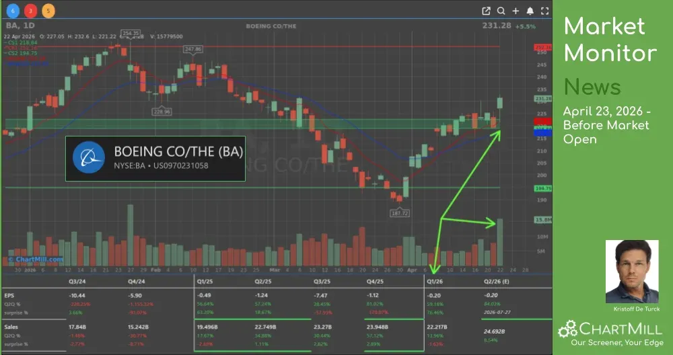The height and width of the screenshot is (355, 673).
Task: Select the Q4/25 column header
Action: point(375,282)
